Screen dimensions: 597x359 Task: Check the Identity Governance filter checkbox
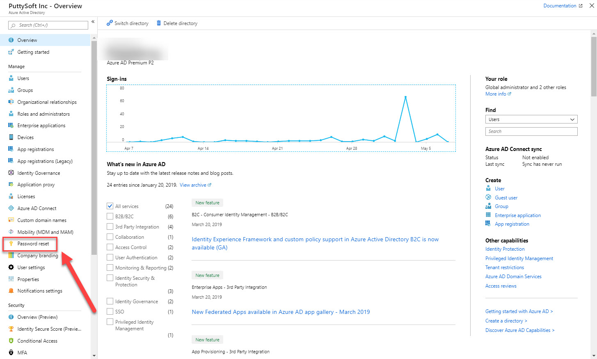click(110, 301)
